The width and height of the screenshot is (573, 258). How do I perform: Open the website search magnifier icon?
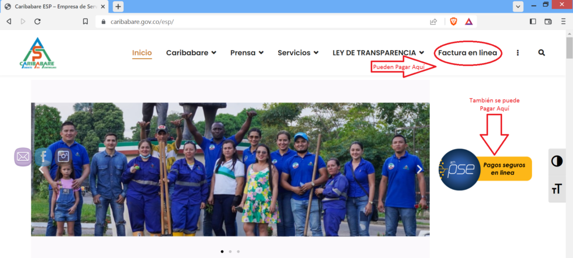[x=541, y=52]
